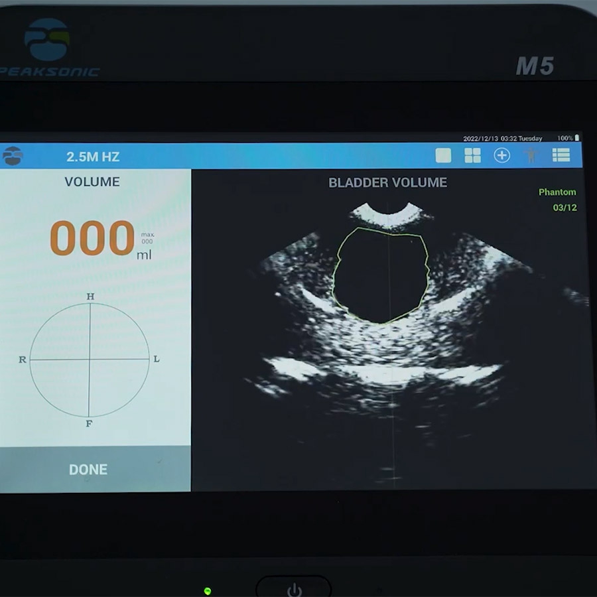Click the max 000 value
This screenshot has height=597, width=597.
(147, 238)
